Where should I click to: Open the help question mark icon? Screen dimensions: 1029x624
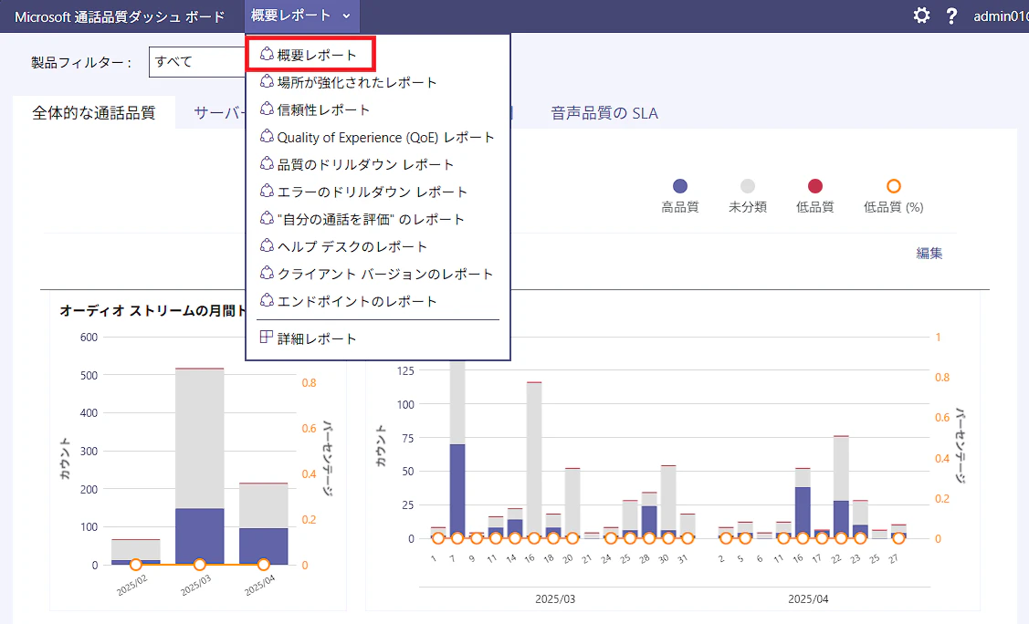(951, 16)
